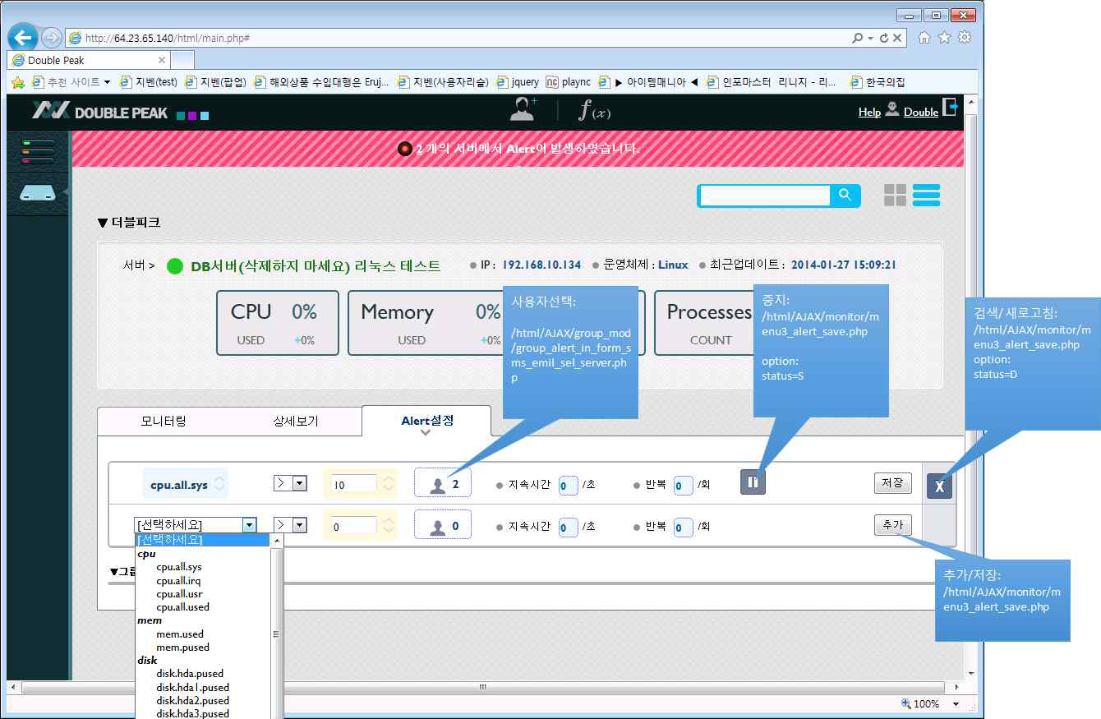This screenshot has width=1101, height=719.
Task: Adjust threshold spinner next to value 10
Action: point(388,484)
